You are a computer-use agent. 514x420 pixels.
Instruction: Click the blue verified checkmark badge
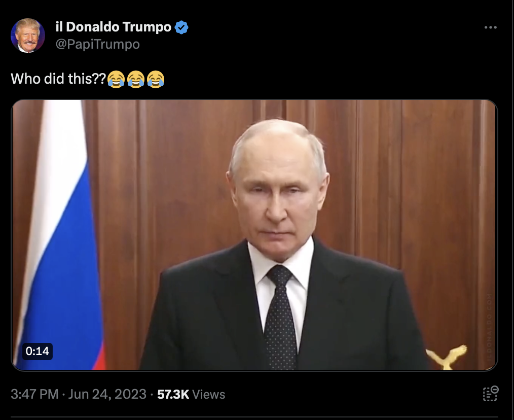coord(181,27)
